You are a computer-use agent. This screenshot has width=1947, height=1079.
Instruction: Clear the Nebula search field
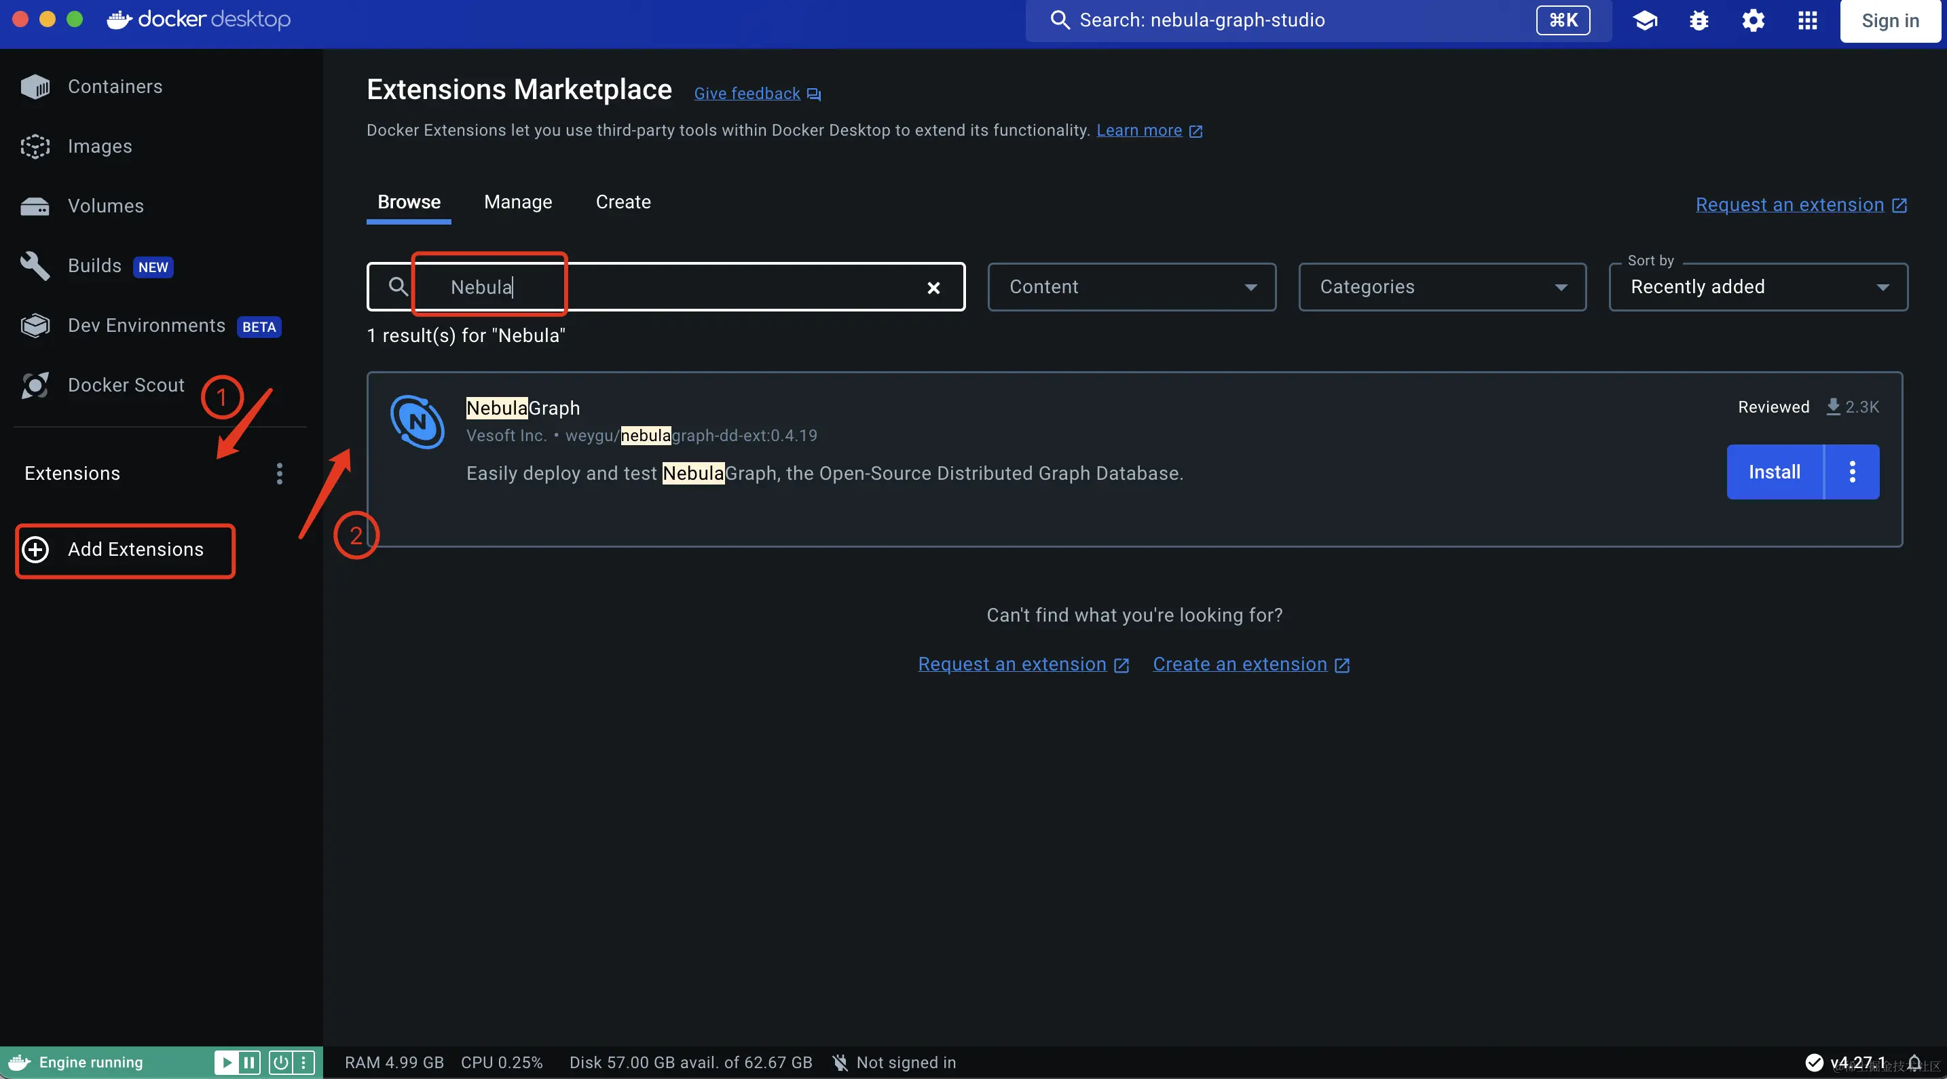tap(933, 287)
